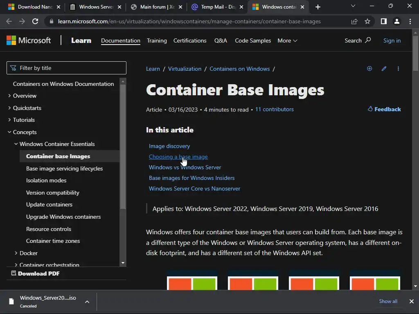Expand the More dropdown in the header
This screenshot has height=314, width=419.
coord(287,40)
